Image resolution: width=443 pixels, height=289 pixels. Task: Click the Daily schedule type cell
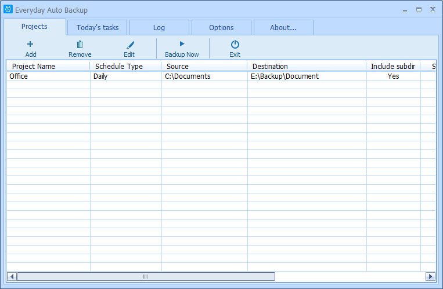pyautogui.click(x=126, y=76)
